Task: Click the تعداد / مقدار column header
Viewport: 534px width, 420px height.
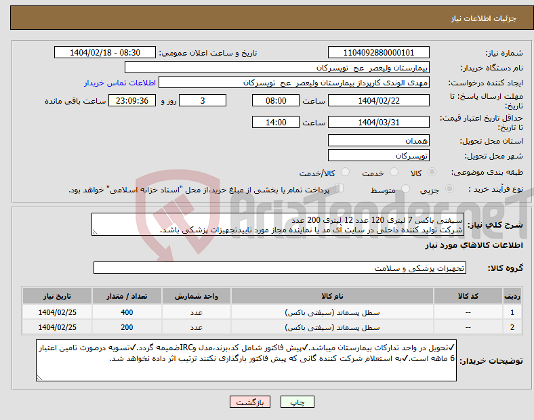Action: (x=127, y=296)
